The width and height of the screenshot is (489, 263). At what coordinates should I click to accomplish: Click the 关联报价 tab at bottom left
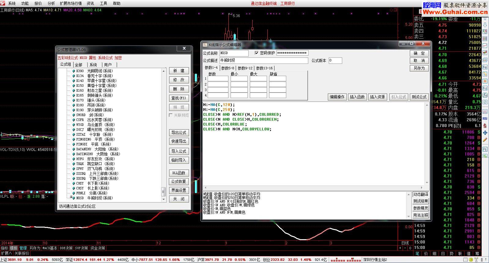[x=22, y=253]
